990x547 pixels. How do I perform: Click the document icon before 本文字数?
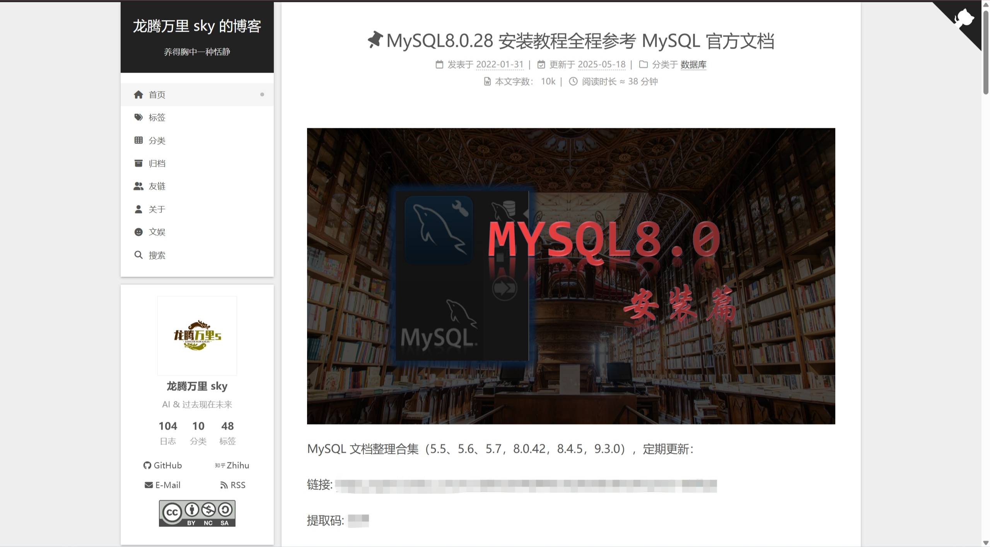click(487, 82)
